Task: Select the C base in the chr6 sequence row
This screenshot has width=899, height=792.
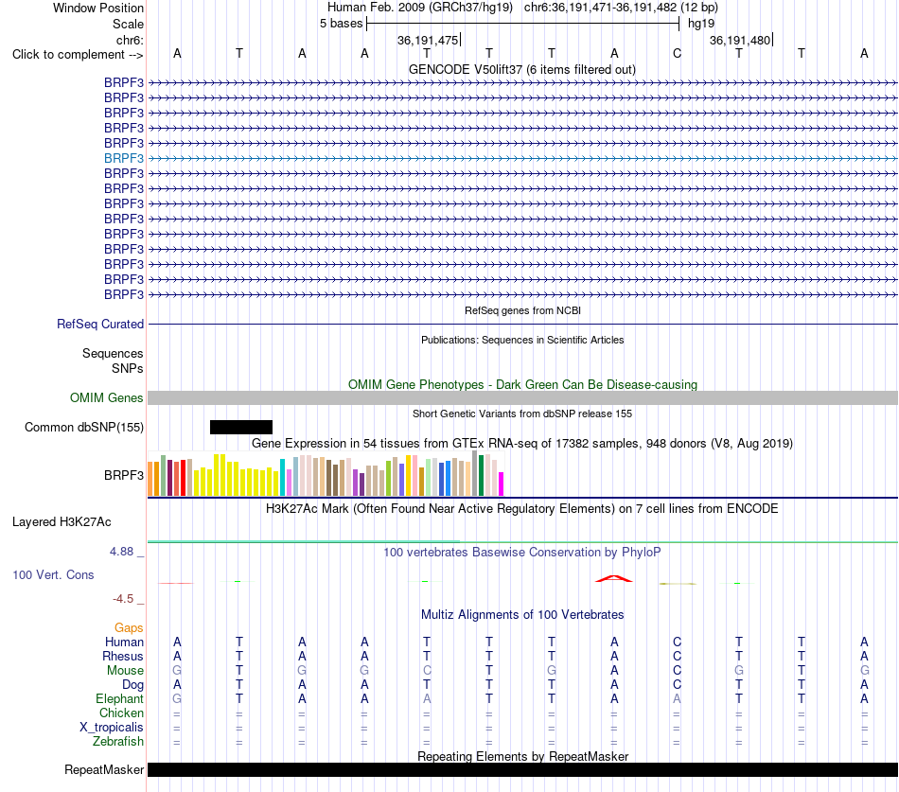Action: (677, 53)
